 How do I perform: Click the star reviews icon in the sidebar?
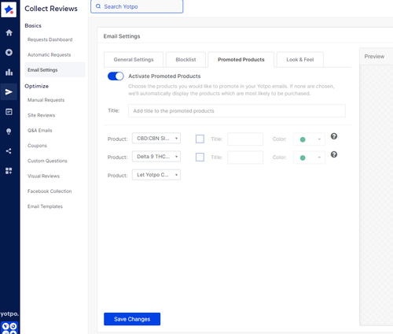coord(9,53)
